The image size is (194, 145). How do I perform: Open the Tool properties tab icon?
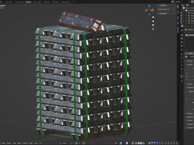click(x=182, y=31)
